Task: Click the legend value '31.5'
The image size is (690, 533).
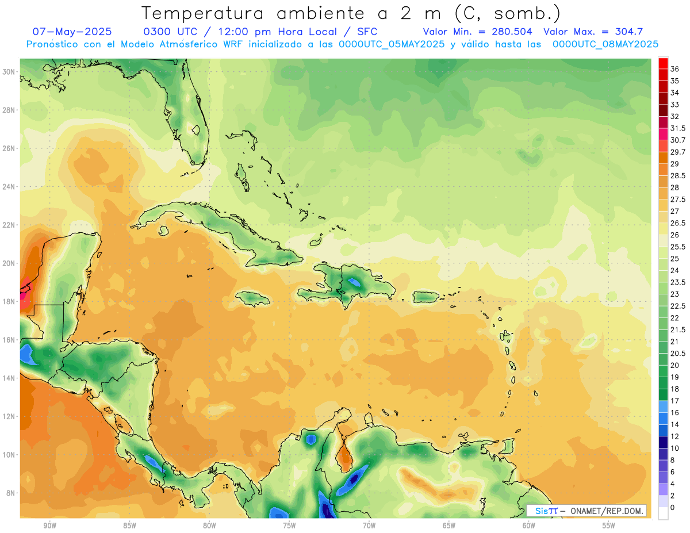Action: (678, 128)
